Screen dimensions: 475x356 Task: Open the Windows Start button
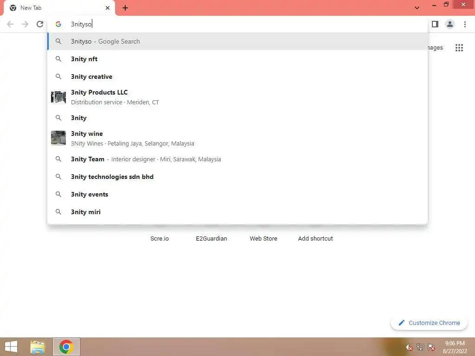coord(11,347)
